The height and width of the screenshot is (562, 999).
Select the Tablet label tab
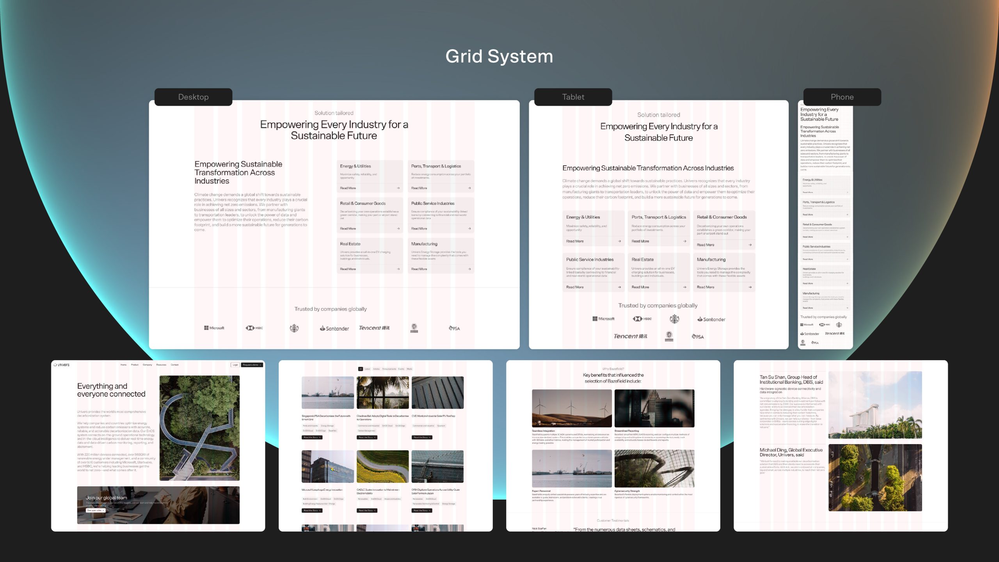pyautogui.click(x=573, y=97)
